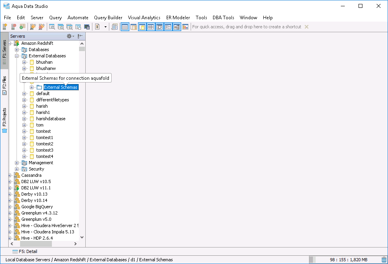388x264 pixels.
Task: Click the horizontal scrollbar in Servers tree
Action: [x=36, y=244]
